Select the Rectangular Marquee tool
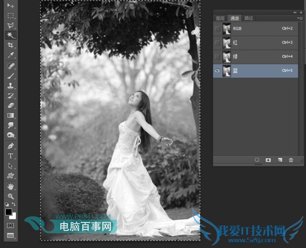Screen dimensions: 306x248 11,15
